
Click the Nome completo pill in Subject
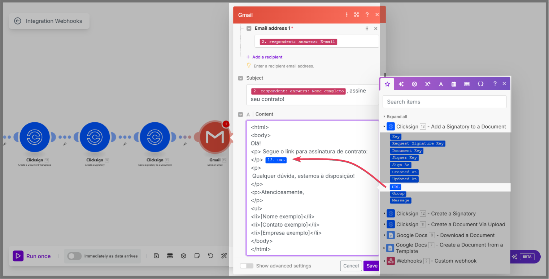click(299, 91)
